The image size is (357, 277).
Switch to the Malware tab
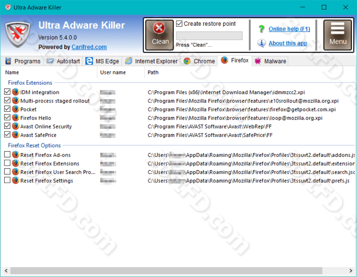pos(270,61)
